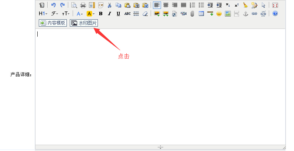This screenshot has width=294, height=151.
Task: Insert a table
Action: (x=201, y=14)
